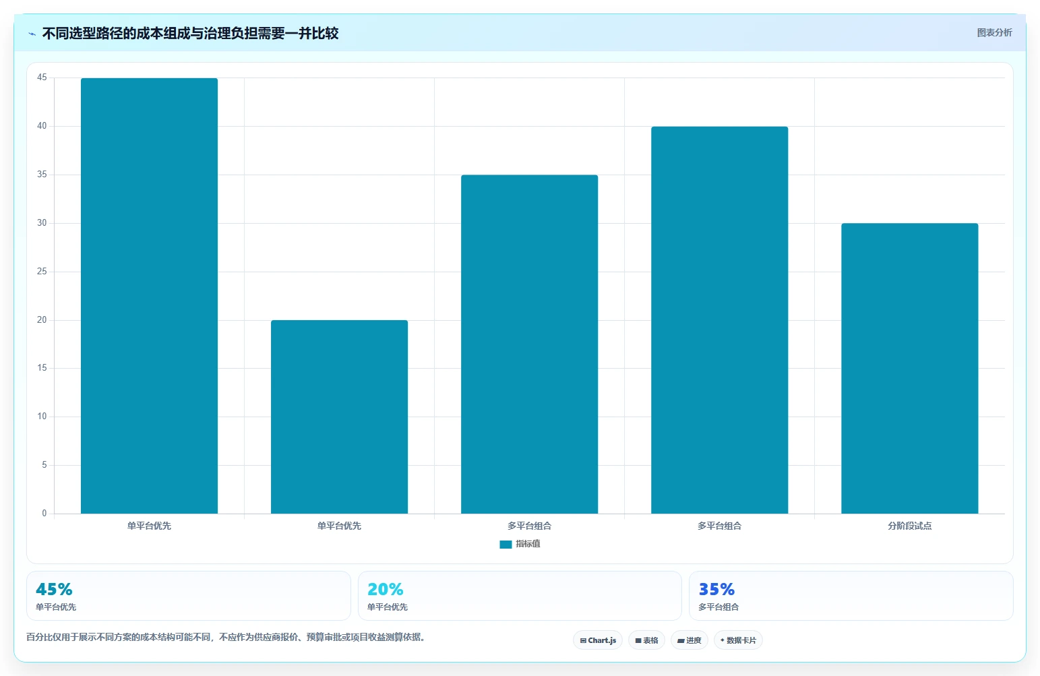Click 单平台优先 label in the 20% card
1040x676 pixels.
[x=388, y=607]
